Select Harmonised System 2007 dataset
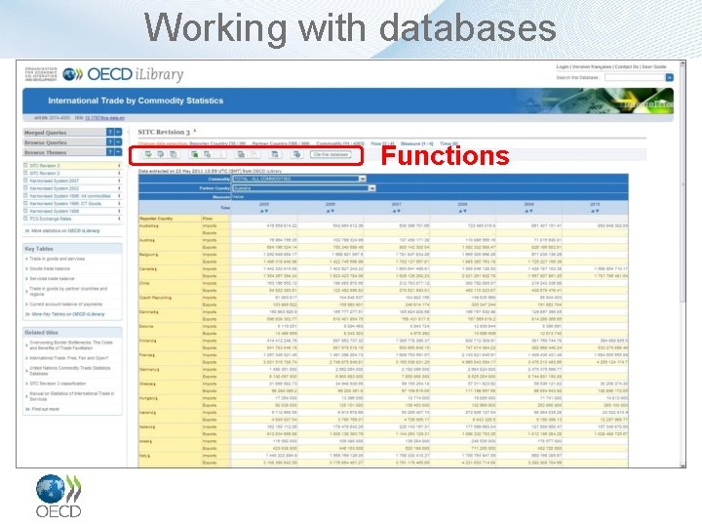 coord(54,181)
